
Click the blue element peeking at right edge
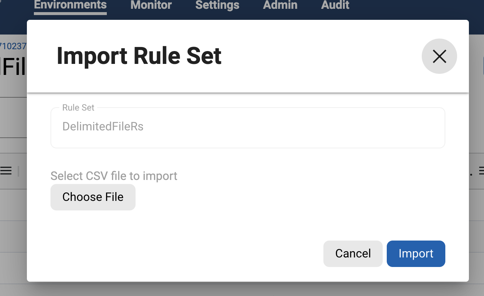(483, 66)
